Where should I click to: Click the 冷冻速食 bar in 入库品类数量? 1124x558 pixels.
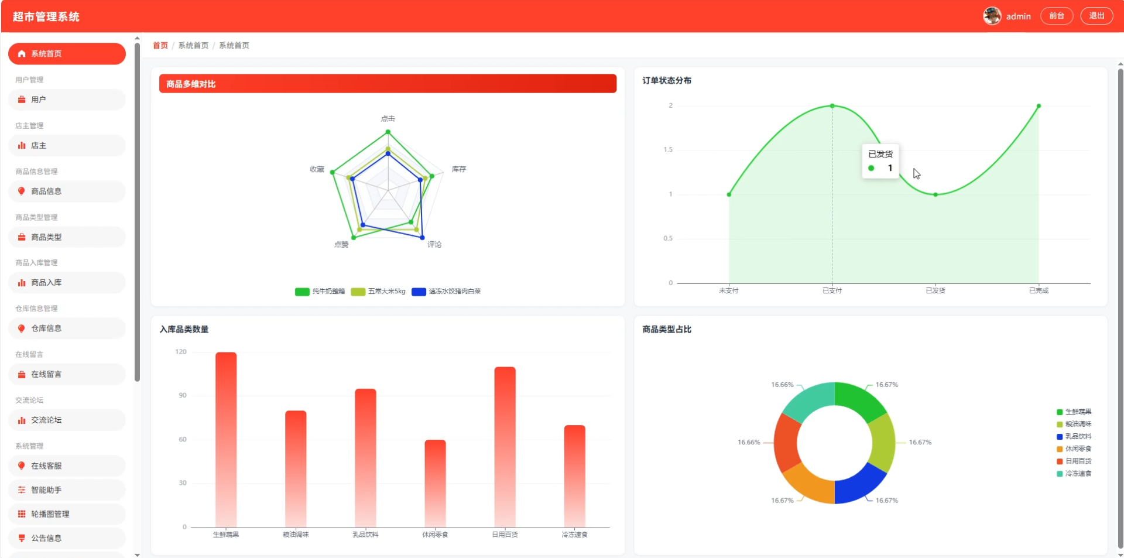pos(574,477)
